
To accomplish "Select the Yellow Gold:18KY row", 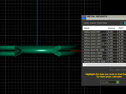I will (x=104, y=41).
